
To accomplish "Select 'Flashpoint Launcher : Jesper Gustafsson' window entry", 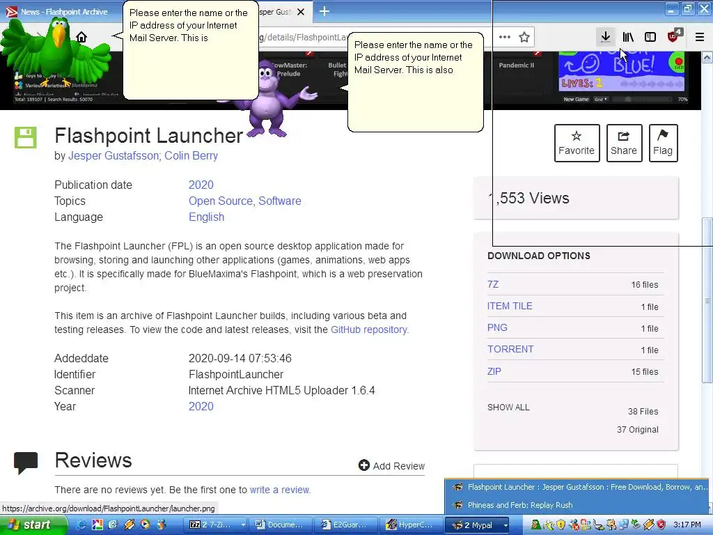I will tap(577, 487).
